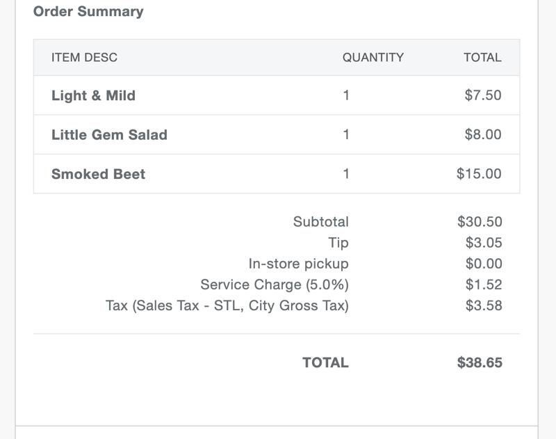The width and height of the screenshot is (556, 439).
Task: Click the Sales Tax - STL label
Action: pyautogui.click(x=227, y=305)
